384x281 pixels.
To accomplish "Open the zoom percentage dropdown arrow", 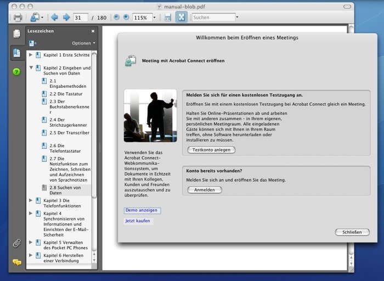I will point(154,18).
